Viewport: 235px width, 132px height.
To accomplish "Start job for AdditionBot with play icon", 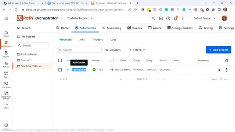I will point(220,70).
